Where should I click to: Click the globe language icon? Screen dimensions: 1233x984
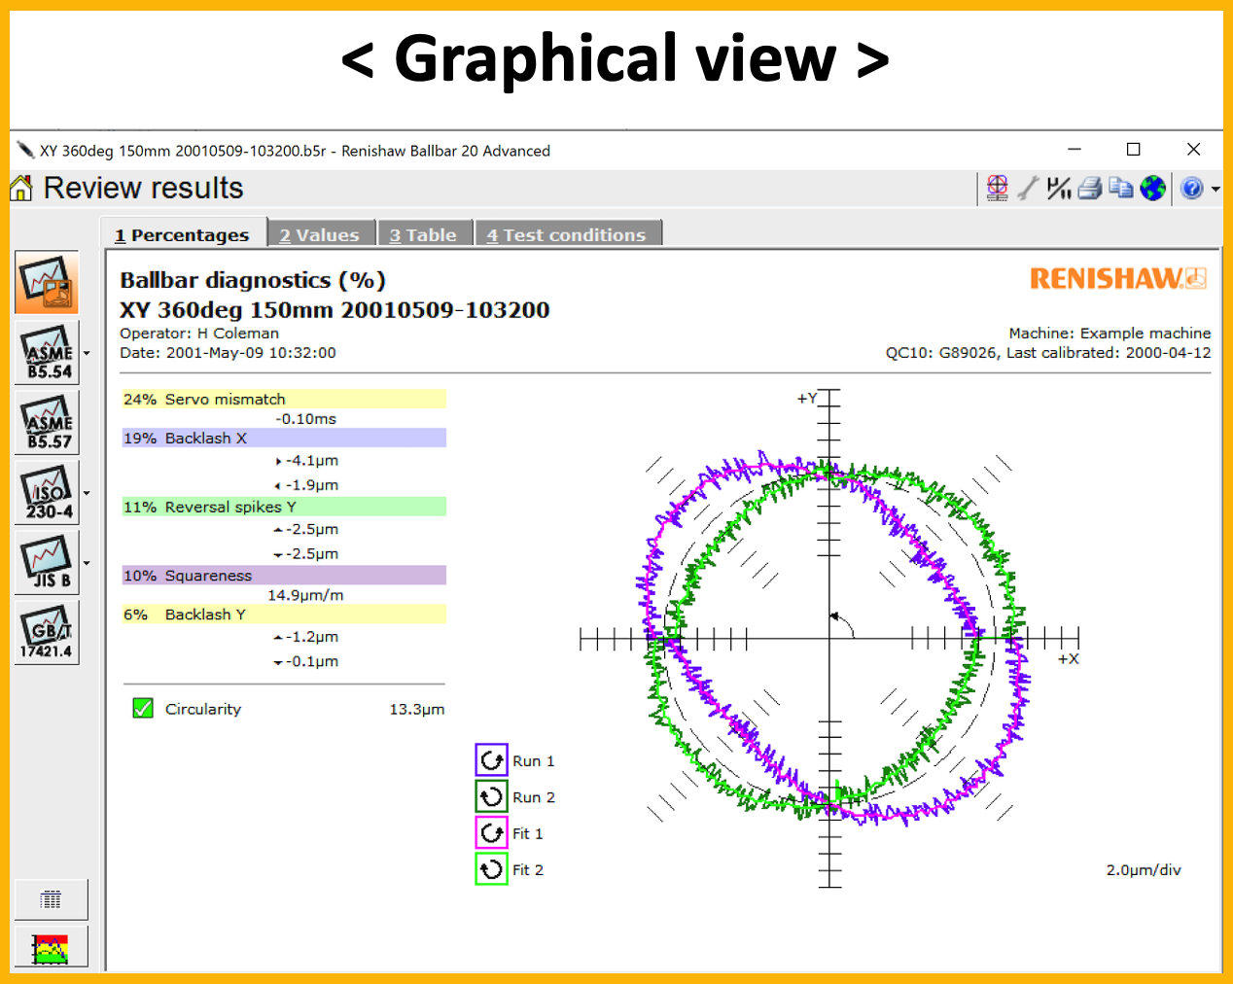click(1152, 189)
